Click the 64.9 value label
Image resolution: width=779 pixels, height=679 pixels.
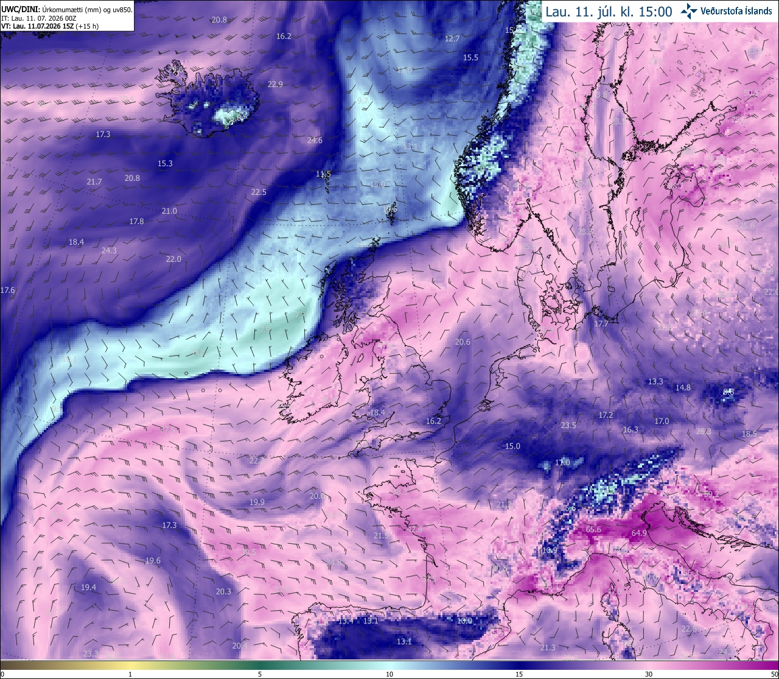pos(639,533)
